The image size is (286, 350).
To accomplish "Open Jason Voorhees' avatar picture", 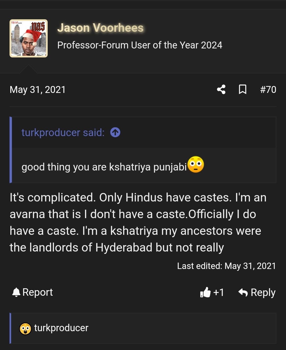I will [29, 38].
